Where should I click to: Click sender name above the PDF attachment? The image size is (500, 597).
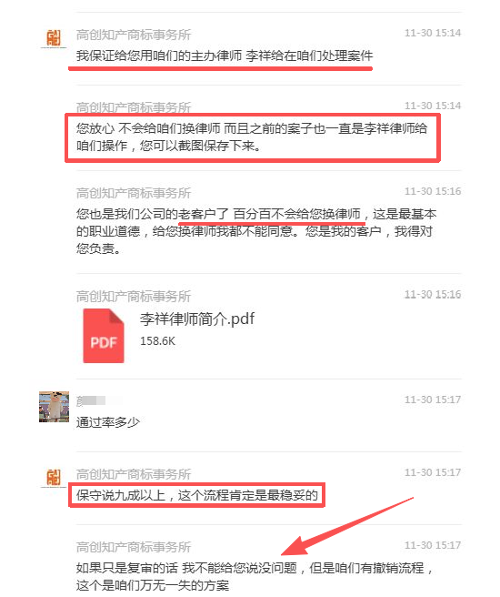pyautogui.click(x=134, y=296)
